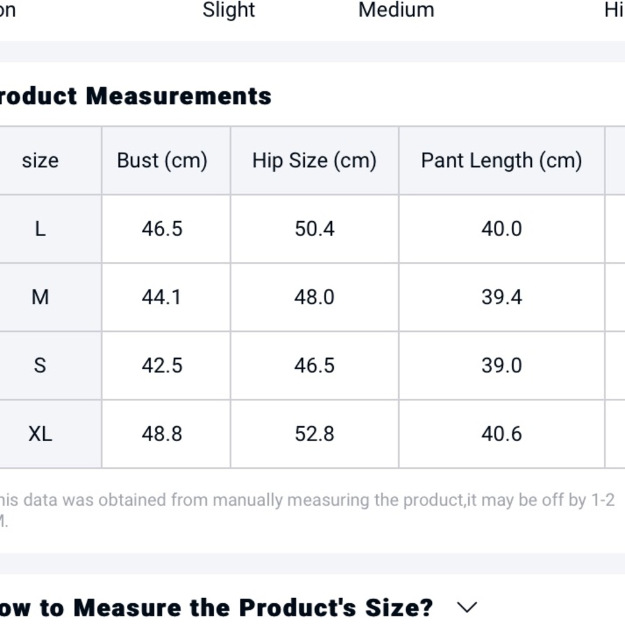Select the Medium stretch option
The image size is (625, 625).
click(396, 9)
